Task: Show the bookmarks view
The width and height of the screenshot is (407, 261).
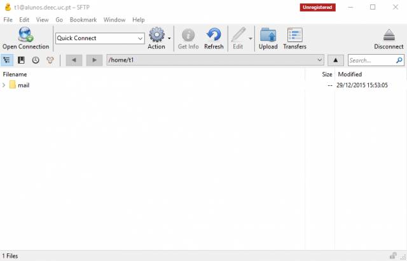Action: [21, 60]
